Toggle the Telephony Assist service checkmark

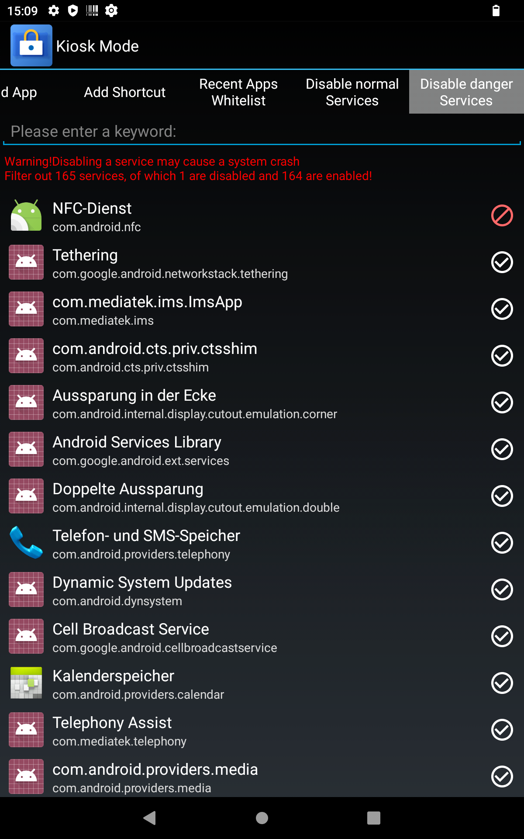point(502,730)
